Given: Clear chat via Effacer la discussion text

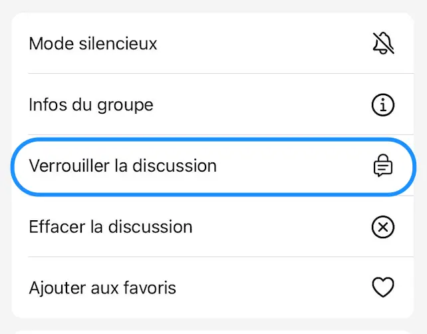Looking at the screenshot, I should [110, 227].
